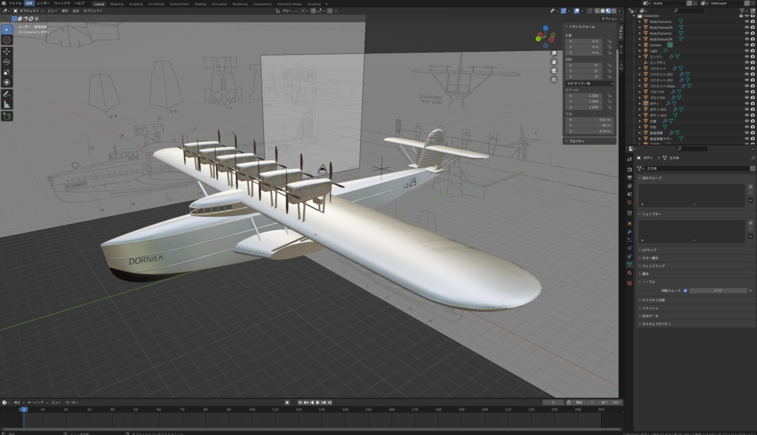Open the Modifiers wrench properties tab

(x=630, y=232)
